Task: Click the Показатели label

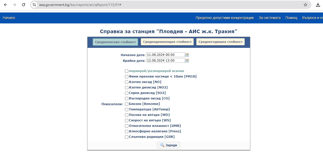Action: pos(112,104)
